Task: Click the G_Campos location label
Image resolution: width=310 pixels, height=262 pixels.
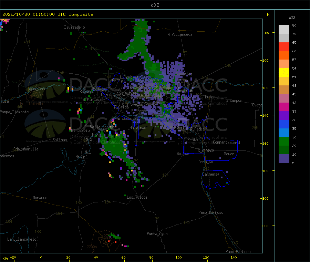Action: [234, 101]
